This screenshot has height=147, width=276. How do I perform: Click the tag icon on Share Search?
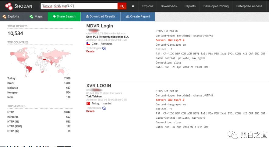pyautogui.click(x=54, y=16)
